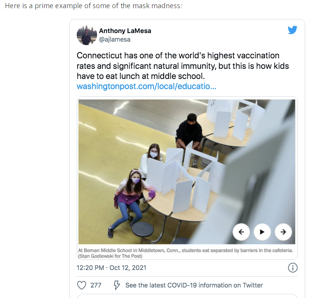
Task: Advance to next photo with right arrow
Action: (283, 232)
